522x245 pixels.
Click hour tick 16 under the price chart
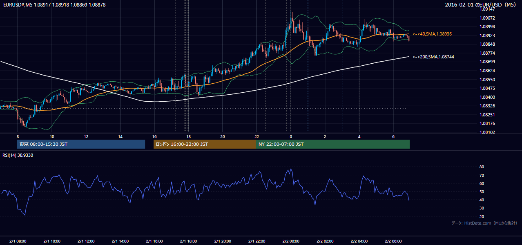[x=154, y=136]
